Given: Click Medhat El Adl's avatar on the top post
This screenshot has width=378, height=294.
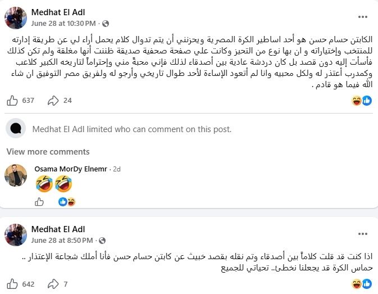Looking at the screenshot, I should pyautogui.click(x=16, y=18).
